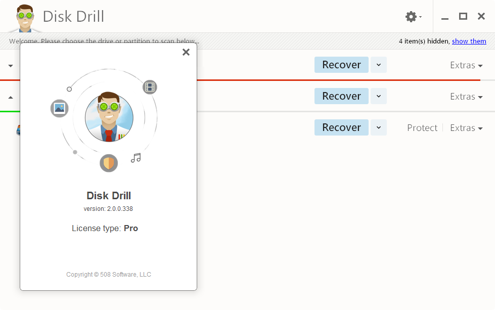The width and height of the screenshot is (495, 310).
Task: Click the shield icon in About dialog
Action: 109,163
